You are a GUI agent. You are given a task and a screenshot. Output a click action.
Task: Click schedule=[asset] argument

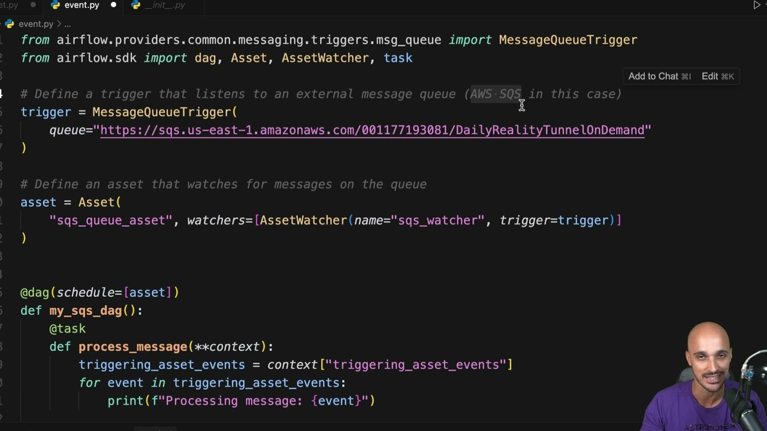coord(114,292)
